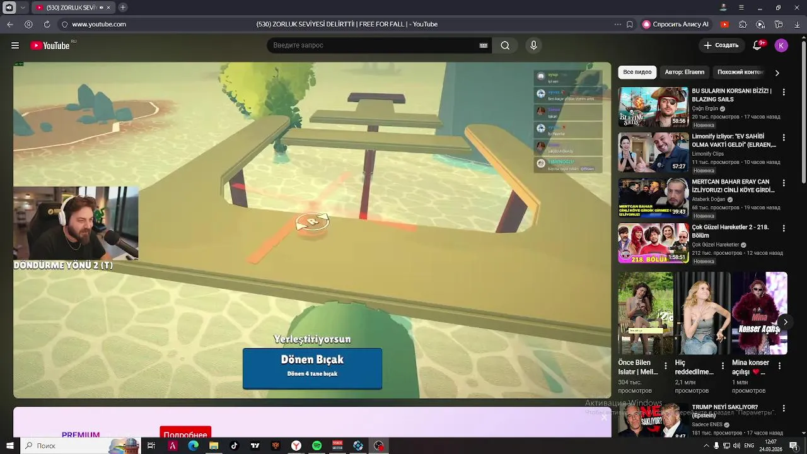Open the BLAZING SAILS video thumbnail
Image resolution: width=807 pixels, height=454 pixels.
coord(653,107)
